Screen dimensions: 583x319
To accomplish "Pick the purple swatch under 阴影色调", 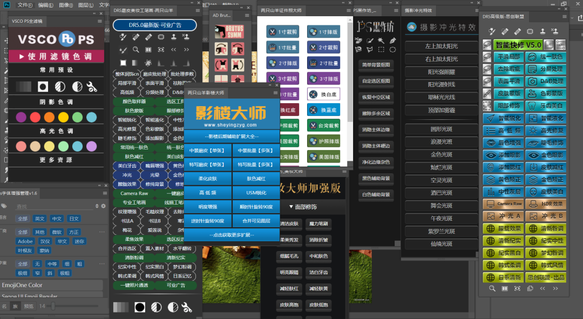I will (21, 118).
